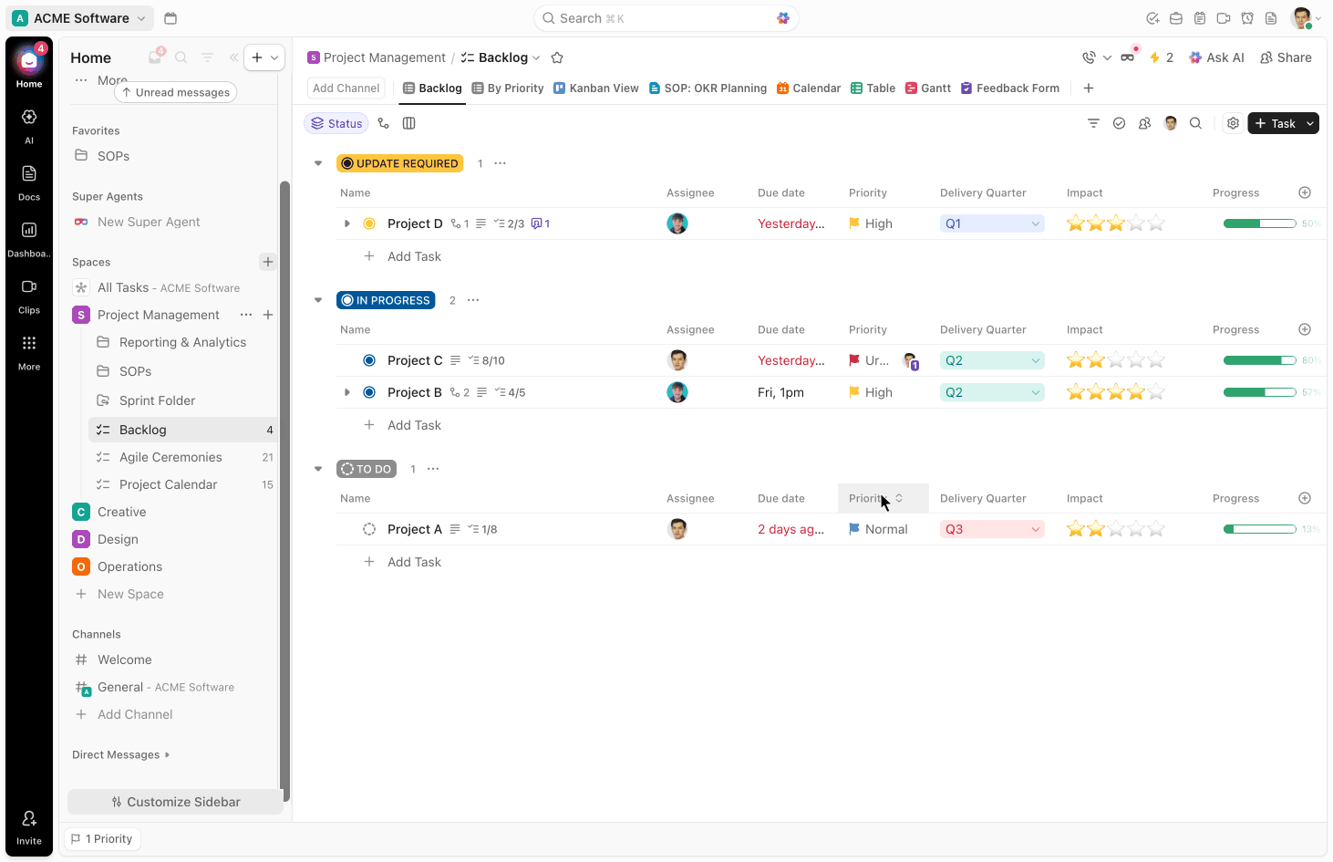Open the Dashboards section in sidebar
The height and width of the screenshot is (862, 1333).
click(x=28, y=235)
